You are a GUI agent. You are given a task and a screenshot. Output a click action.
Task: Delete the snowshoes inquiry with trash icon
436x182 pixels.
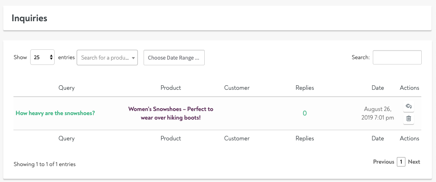click(x=409, y=119)
